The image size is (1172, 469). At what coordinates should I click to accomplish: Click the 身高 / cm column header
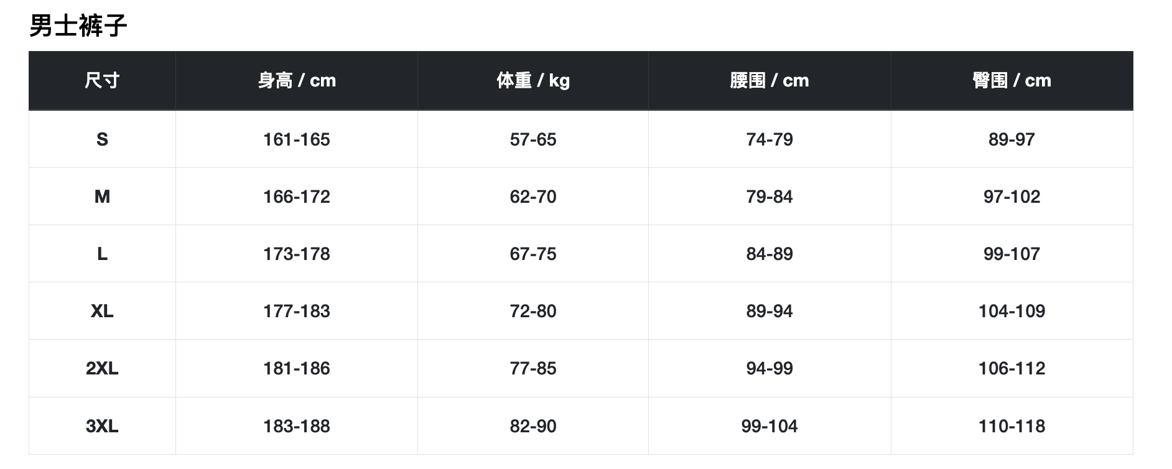pyautogui.click(x=297, y=80)
